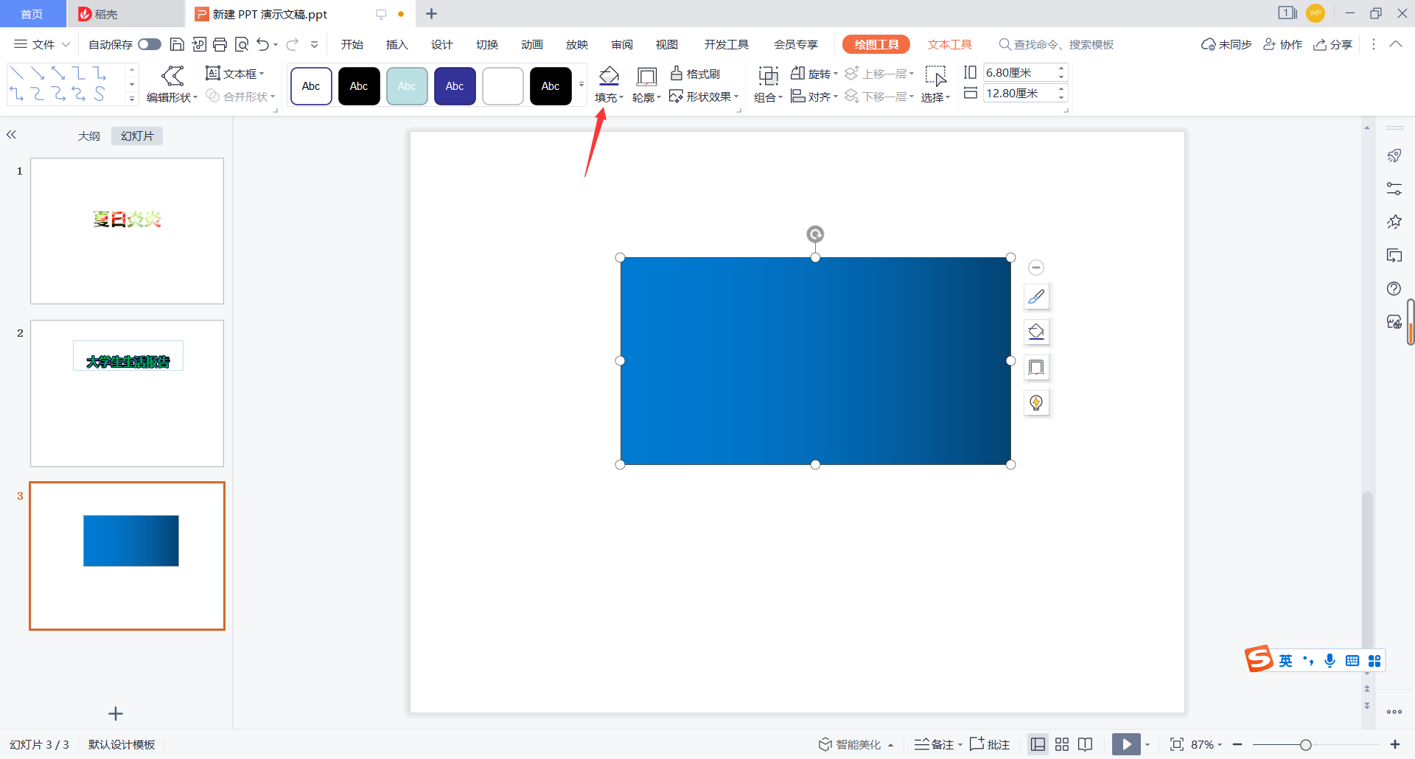Click the Share (分享) button

1333,44
